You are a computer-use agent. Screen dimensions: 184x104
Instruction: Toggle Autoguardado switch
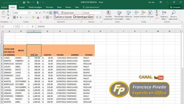click(18, 2)
